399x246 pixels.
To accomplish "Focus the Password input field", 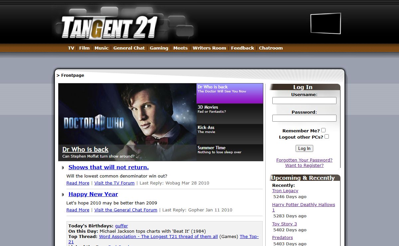I will tap(304, 118).
